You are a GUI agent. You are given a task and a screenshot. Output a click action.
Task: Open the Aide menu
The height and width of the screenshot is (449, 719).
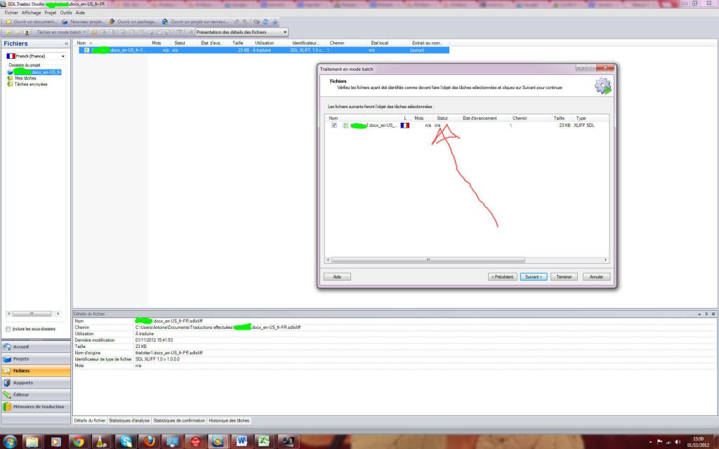pyautogui.click(x=80, y=13)
